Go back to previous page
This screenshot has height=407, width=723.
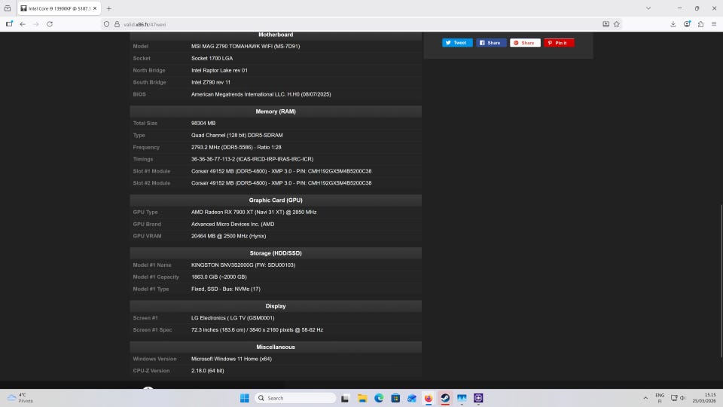click(x=23, y=24)
